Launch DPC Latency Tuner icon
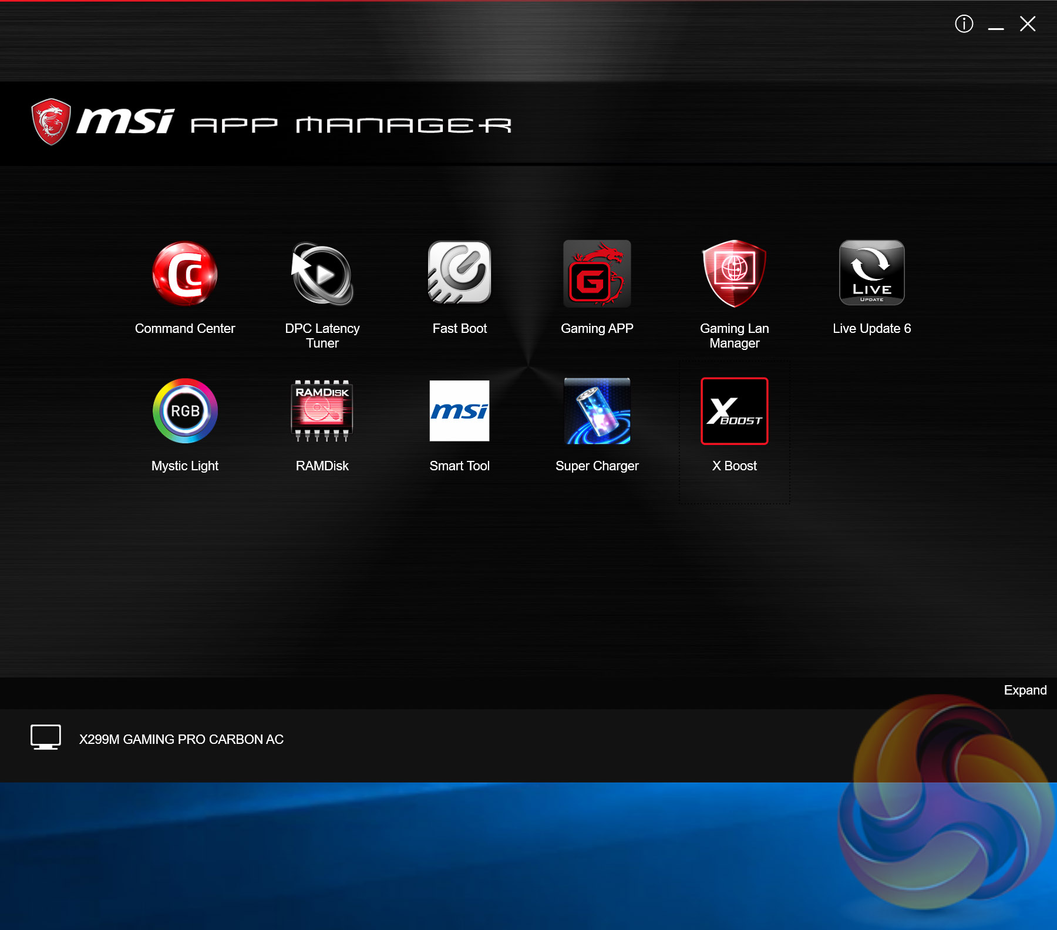Image resolution: width=1057 pixels, height=930 pixels. [x=322, y=274]
